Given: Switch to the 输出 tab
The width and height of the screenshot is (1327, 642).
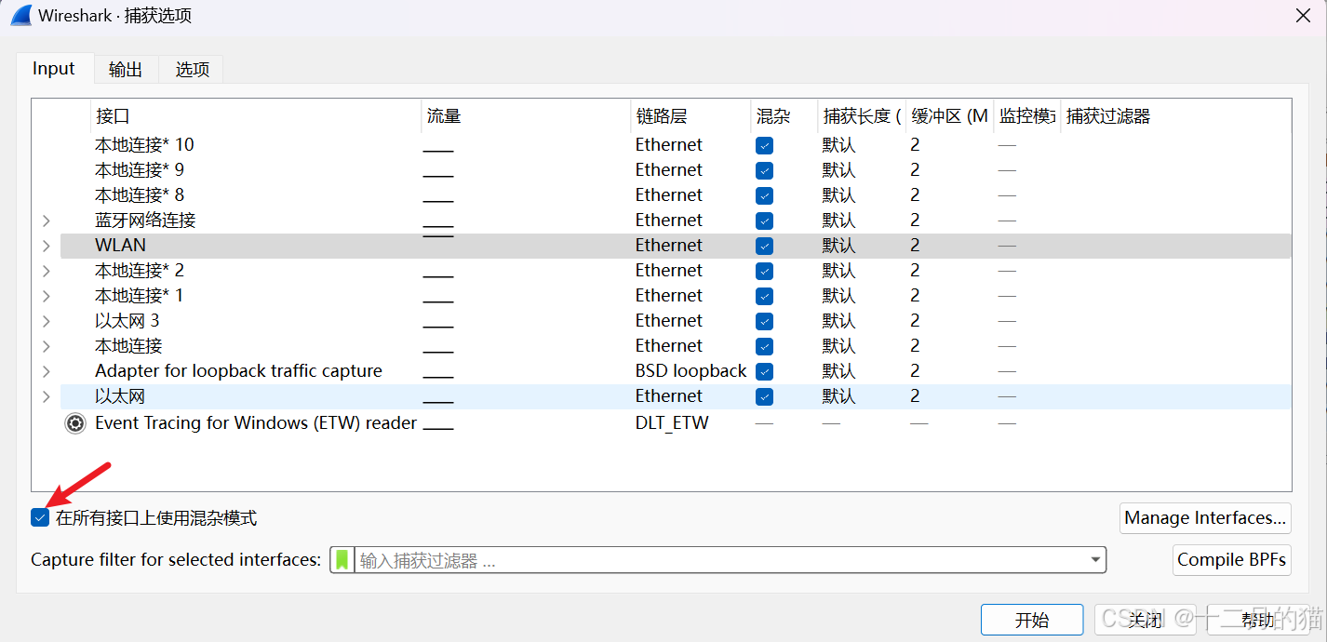Looking at the screenshot, I should click(x=126, y=69).
